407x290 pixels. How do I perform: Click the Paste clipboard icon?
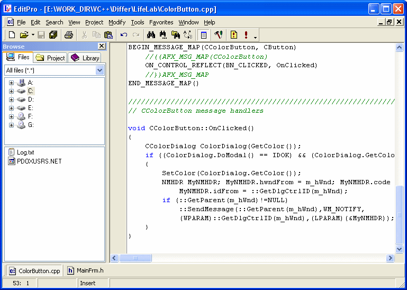point(108,35)
